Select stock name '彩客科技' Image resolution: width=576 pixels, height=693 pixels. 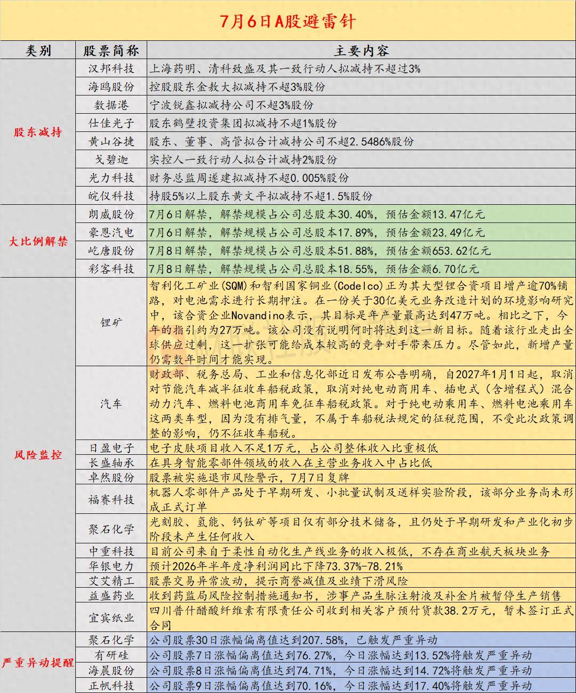pyautogui.click(x=111, y=269)
